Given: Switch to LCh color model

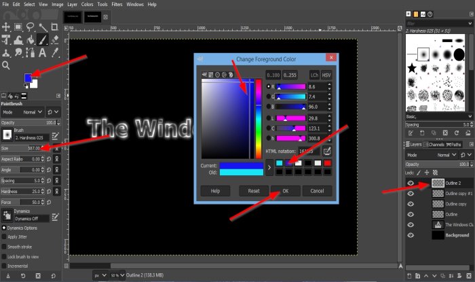Looking at the screenshot, I should click(314, 75).
